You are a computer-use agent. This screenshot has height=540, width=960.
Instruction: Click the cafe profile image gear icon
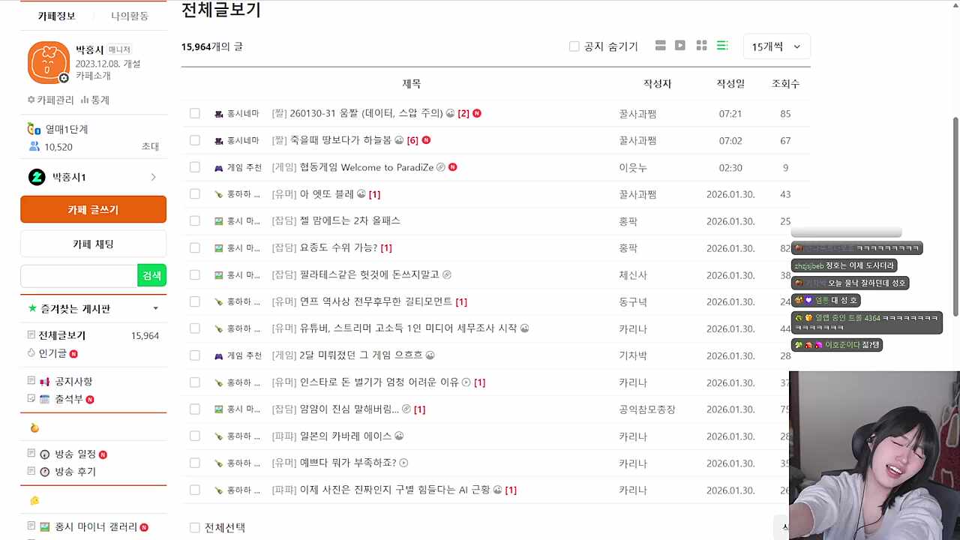pos(64,78)
